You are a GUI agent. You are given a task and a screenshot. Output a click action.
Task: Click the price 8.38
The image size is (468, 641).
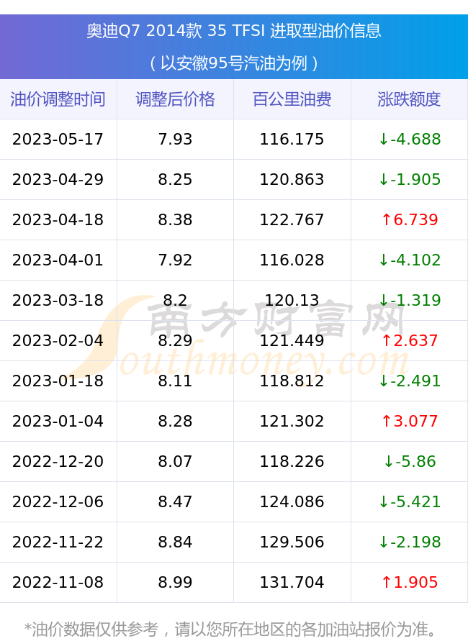click(x=175, y=219)
